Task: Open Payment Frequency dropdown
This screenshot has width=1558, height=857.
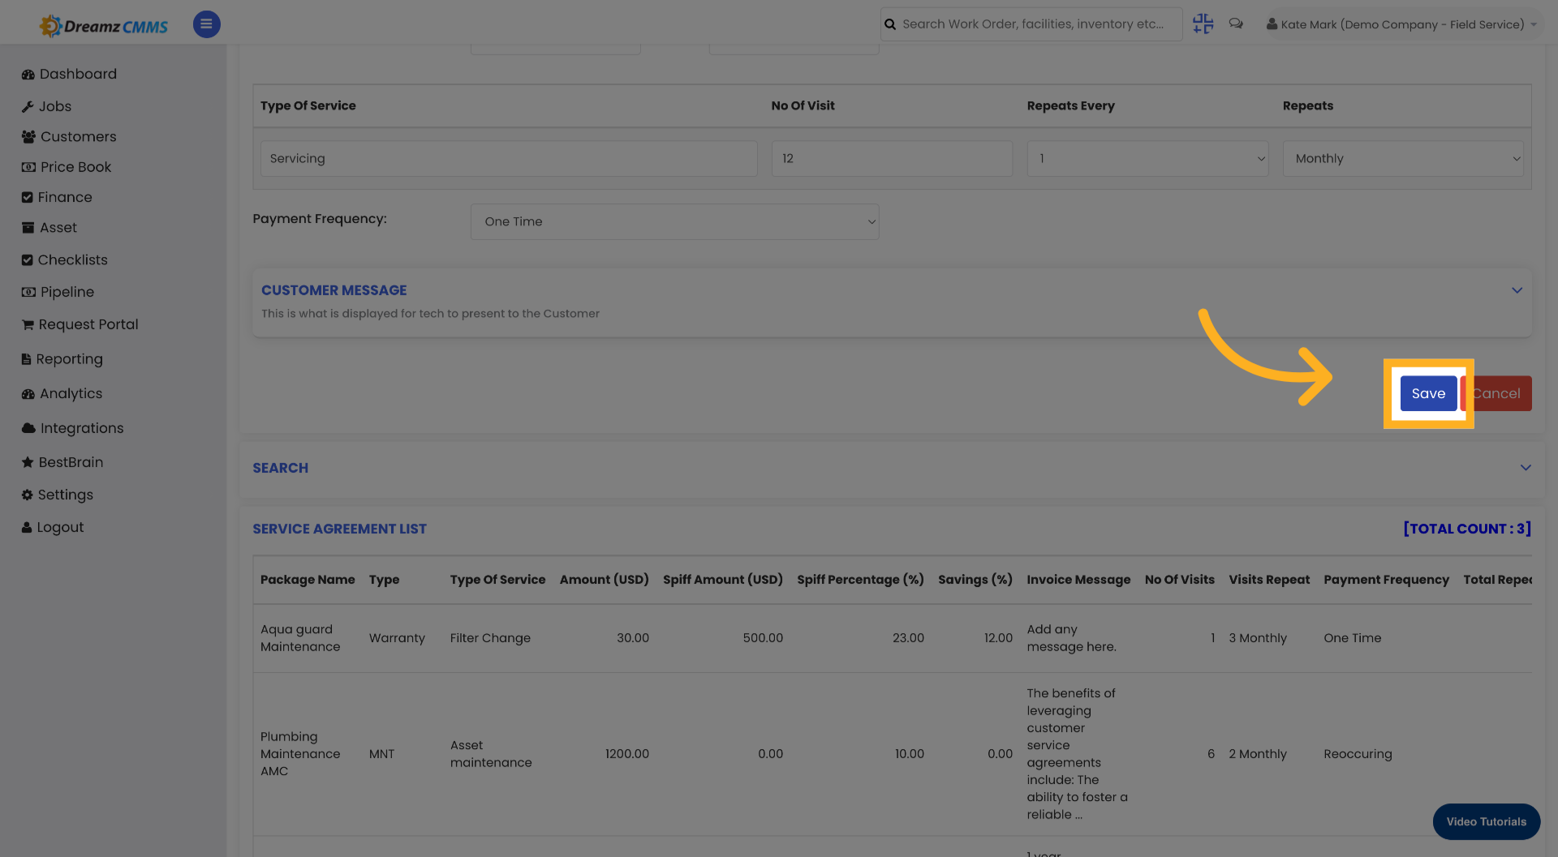Action: [674, 222]
